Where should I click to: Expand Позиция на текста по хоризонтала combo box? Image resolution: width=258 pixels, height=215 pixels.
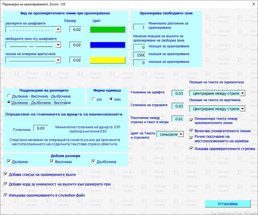[242, 93]
